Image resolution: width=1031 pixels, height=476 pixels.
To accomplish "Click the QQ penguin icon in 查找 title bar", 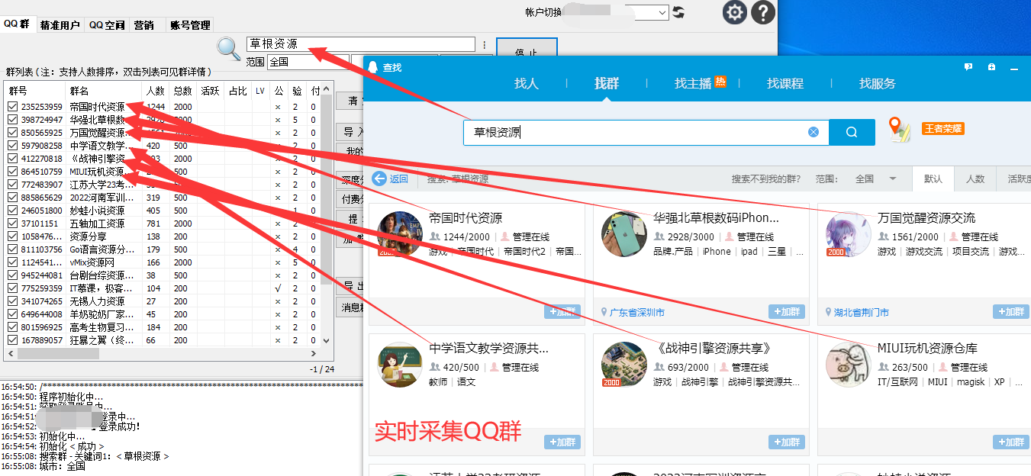I will [372, 67].
